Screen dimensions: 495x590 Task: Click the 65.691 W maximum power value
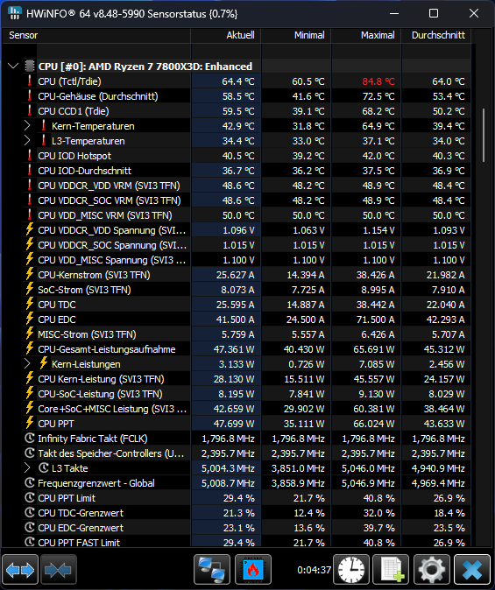[x=374, y=348]
